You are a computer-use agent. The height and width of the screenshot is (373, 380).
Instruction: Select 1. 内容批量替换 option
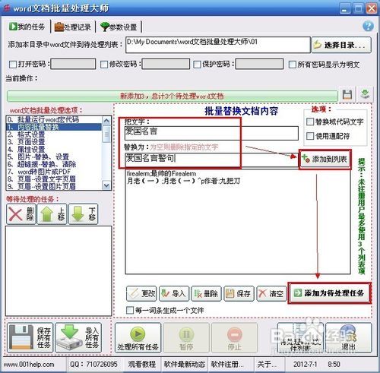[54, 127]
